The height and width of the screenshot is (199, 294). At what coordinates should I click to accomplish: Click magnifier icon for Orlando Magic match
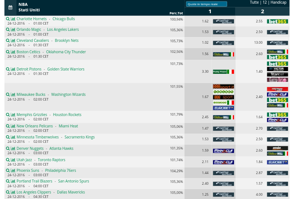point(8,30)
